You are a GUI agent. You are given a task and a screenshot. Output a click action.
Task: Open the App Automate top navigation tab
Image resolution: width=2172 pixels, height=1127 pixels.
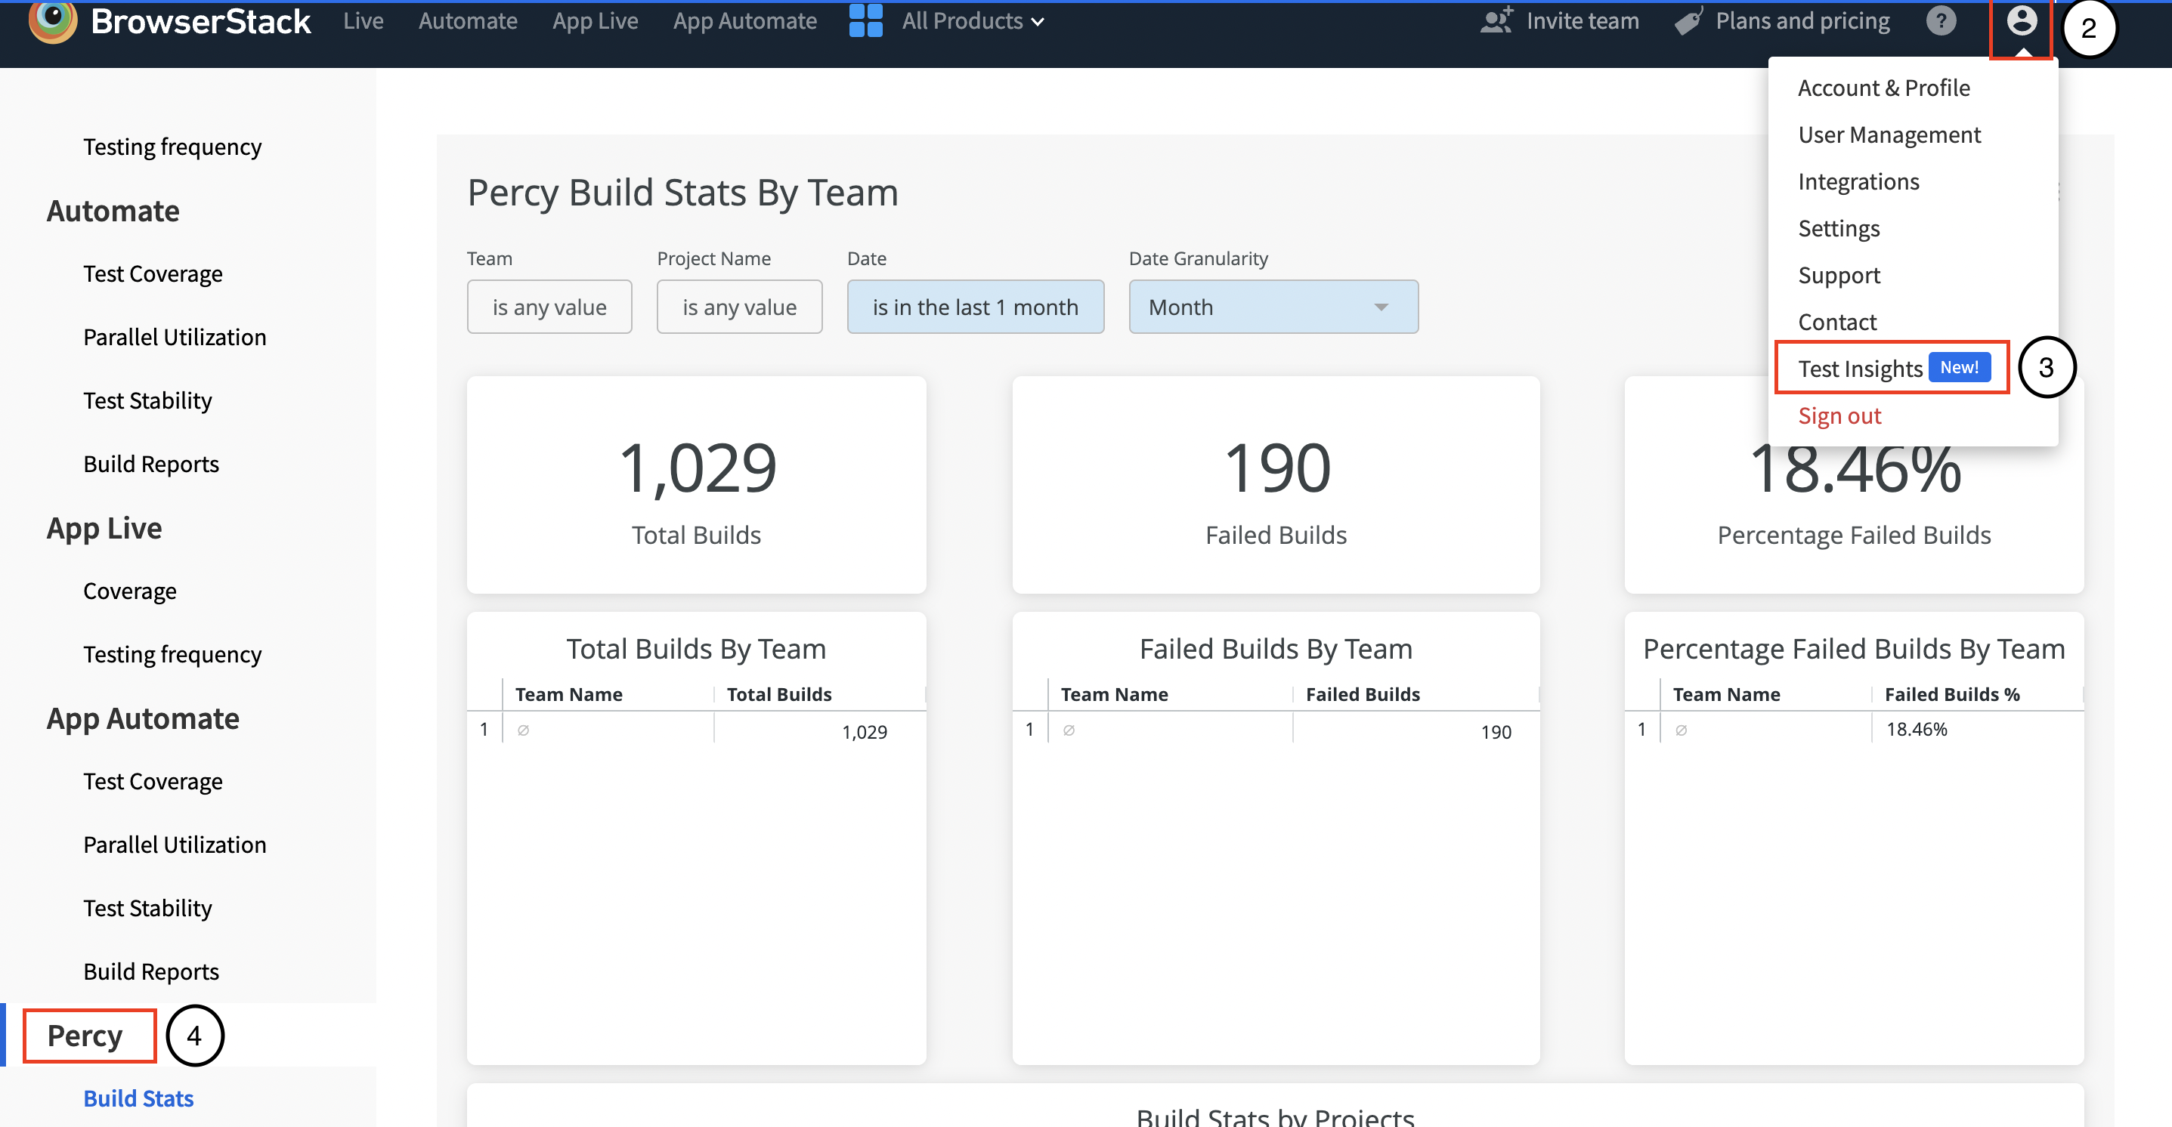[744, 20]
